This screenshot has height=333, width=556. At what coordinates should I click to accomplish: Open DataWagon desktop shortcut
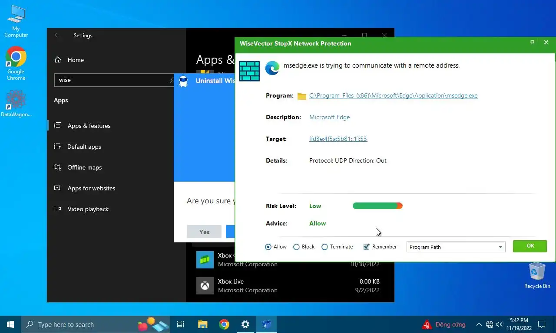click(16, 103)
